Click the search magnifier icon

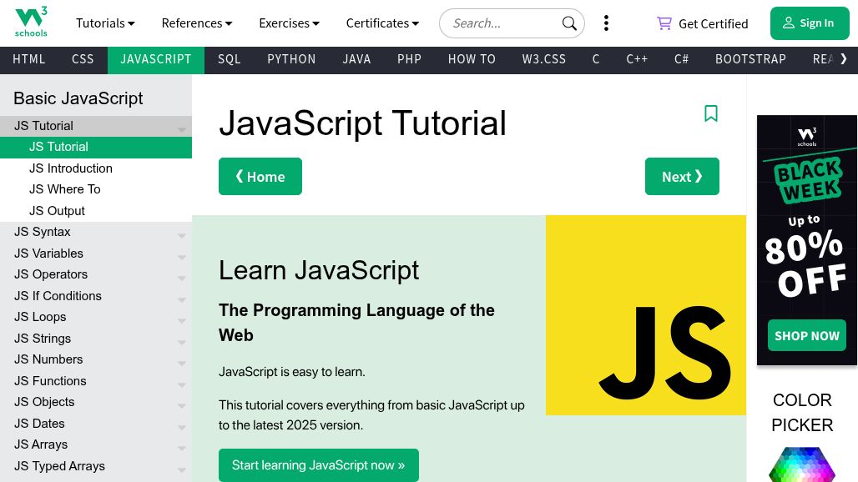[x=569, y=23]
